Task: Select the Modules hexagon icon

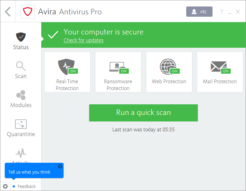Action: 21,95
